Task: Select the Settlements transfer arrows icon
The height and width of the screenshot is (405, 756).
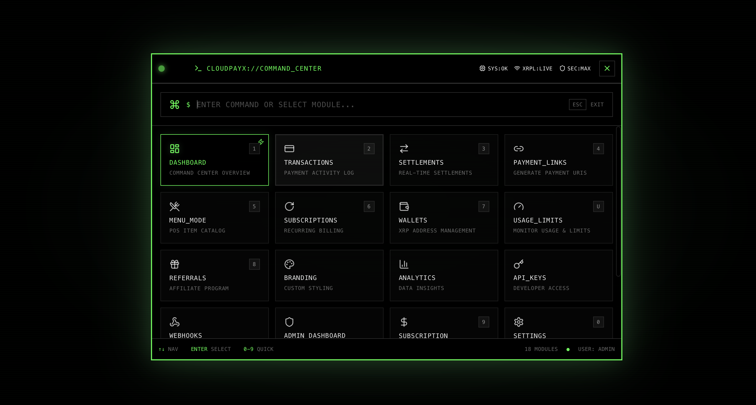Action: (404, 149)
